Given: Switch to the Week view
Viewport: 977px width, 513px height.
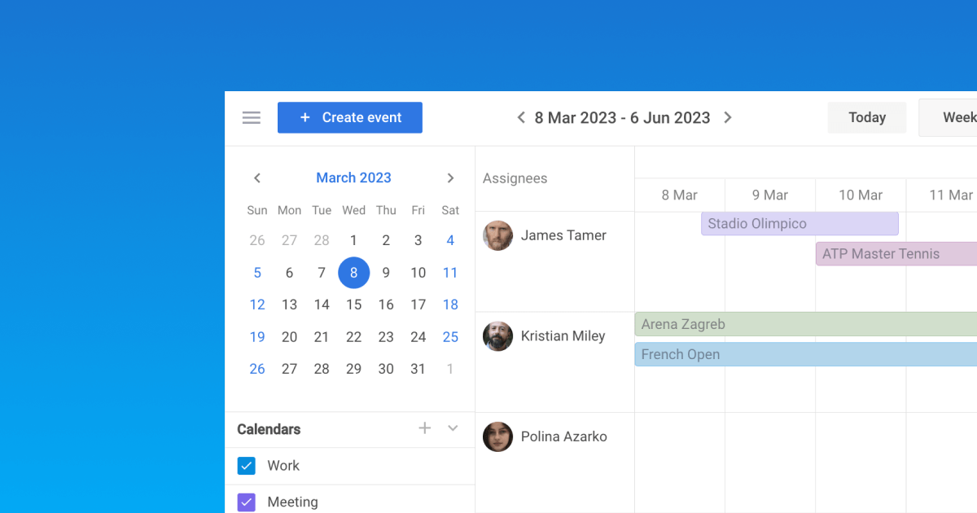Looking at the screenshot, I should pyautogui.click(x=959, y=117).
